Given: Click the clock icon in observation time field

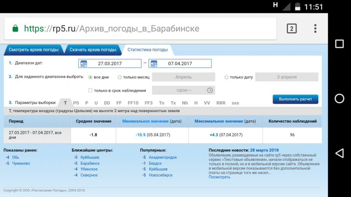Looking at the screenshot, I should point(210,90).
